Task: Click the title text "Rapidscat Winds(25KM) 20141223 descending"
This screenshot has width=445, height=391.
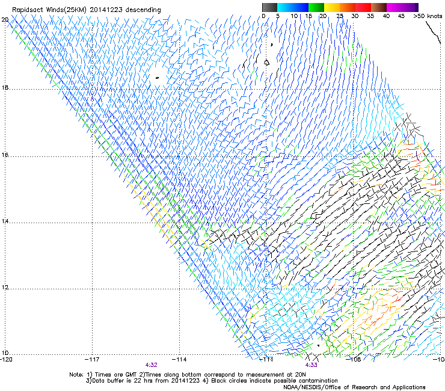Action: 86,10
